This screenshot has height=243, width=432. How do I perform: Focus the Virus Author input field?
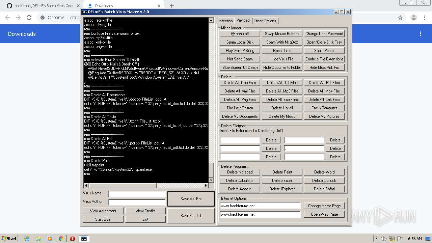tap(137, 202)
